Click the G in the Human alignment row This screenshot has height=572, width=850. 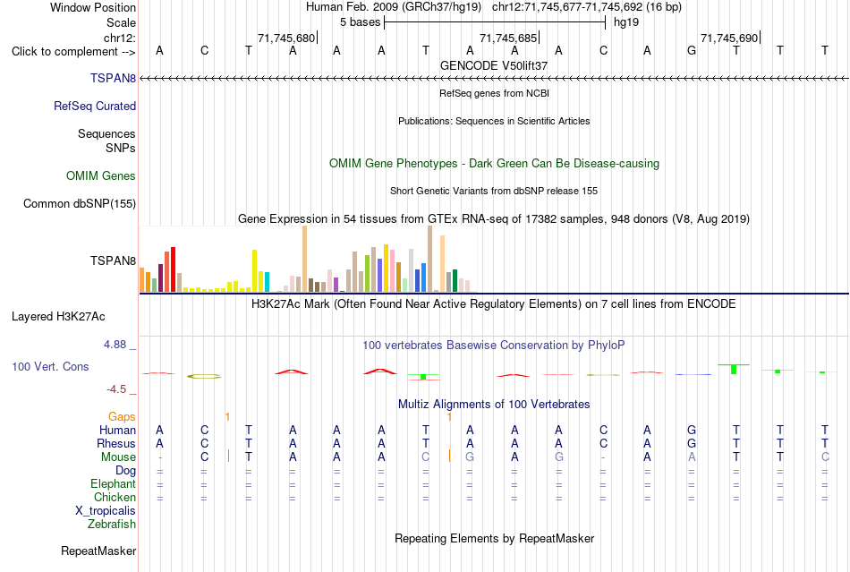[691, 430]
